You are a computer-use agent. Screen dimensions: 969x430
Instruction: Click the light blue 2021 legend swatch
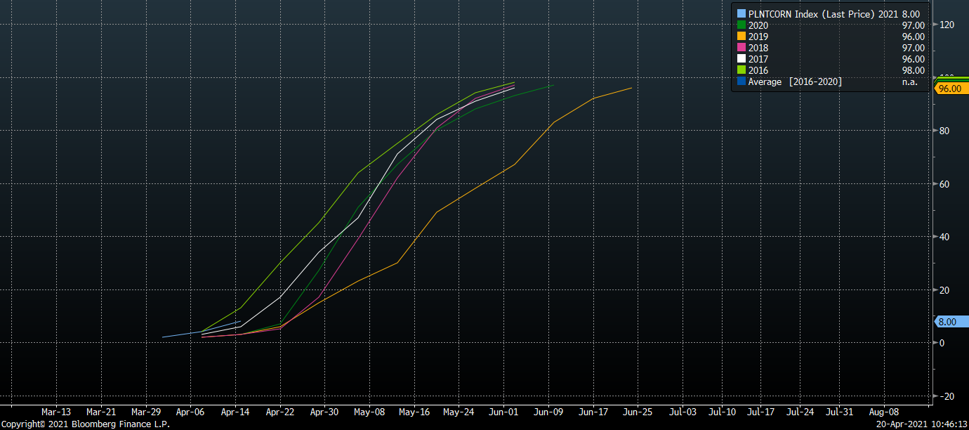click(741, 14)
